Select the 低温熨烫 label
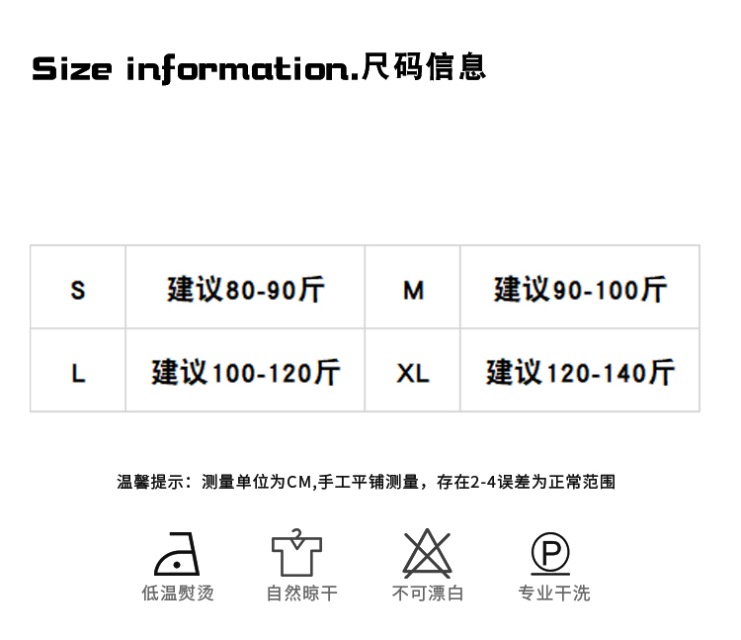The image size is (741, 640). pos(178,594)
